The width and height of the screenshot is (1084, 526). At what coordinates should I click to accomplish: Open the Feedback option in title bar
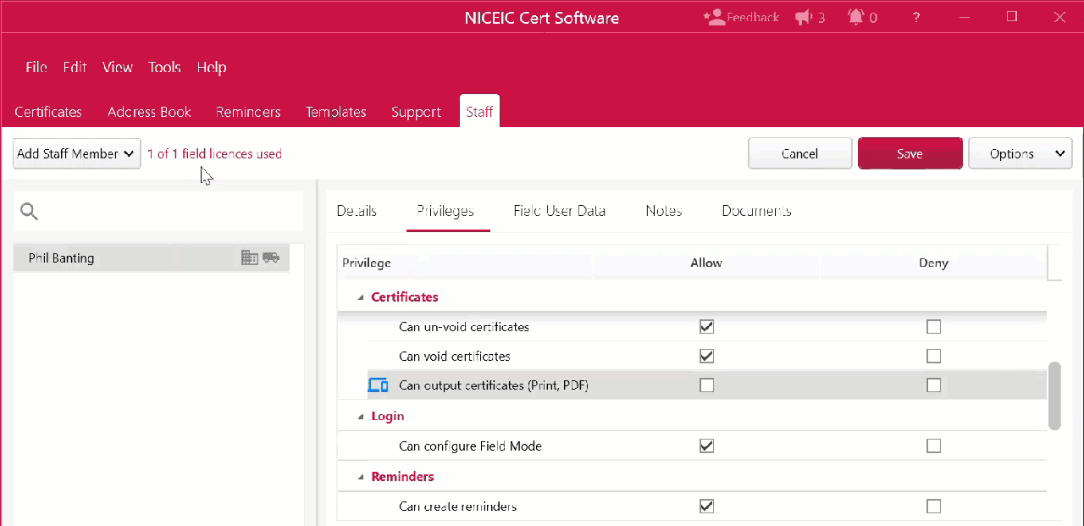741,17
